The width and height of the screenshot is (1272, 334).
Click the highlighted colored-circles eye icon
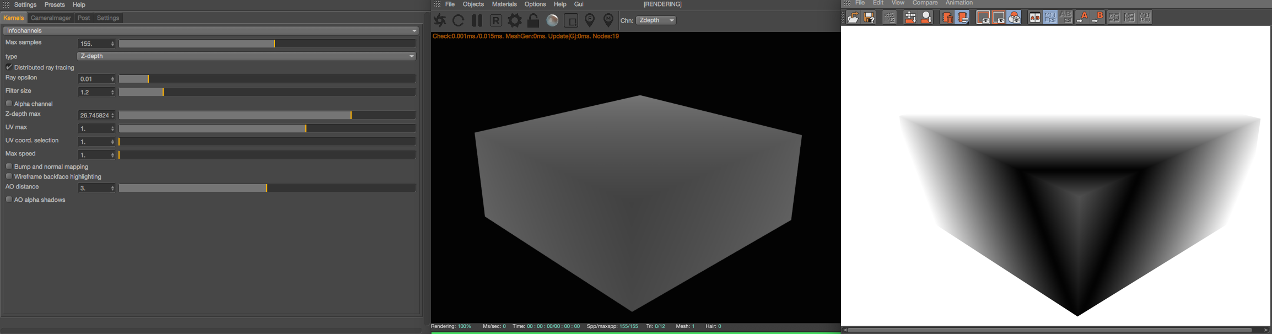[x=1015, y=18]
